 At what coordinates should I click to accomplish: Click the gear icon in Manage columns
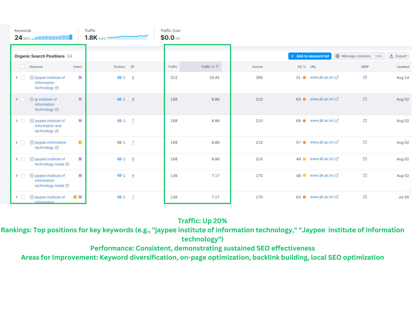(x=337, y=56)
